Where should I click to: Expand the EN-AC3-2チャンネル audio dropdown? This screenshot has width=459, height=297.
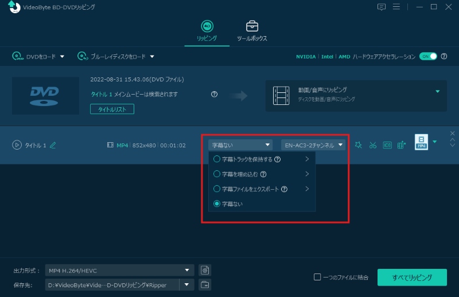click(313, 145)
